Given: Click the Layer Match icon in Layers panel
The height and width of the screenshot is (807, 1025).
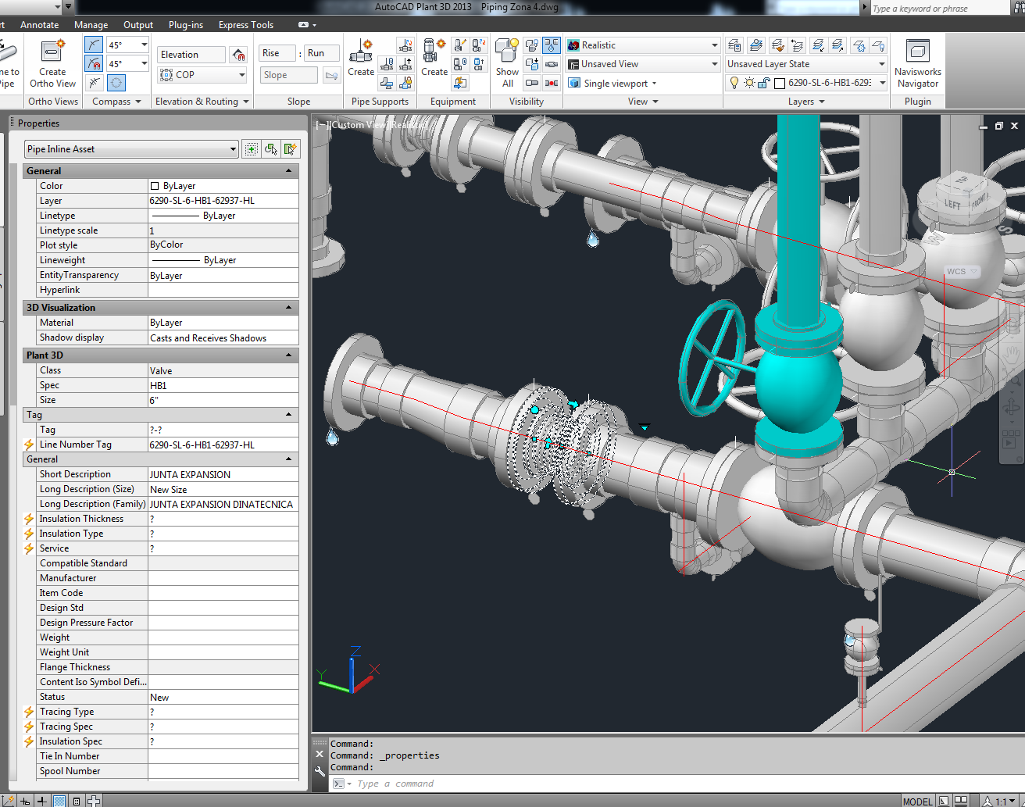Looking at the screenshot, I should [x=777, y=45].
